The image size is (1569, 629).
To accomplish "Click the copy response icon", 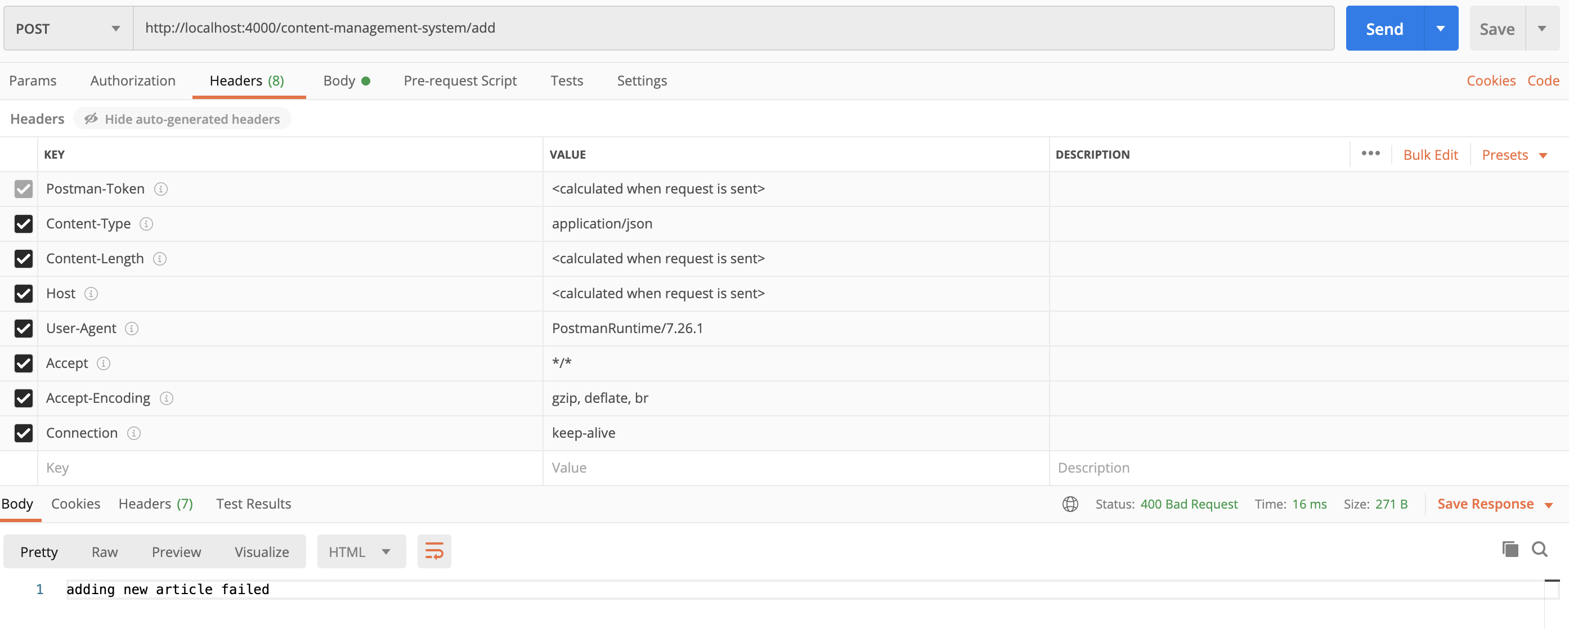I will 1510,549.
